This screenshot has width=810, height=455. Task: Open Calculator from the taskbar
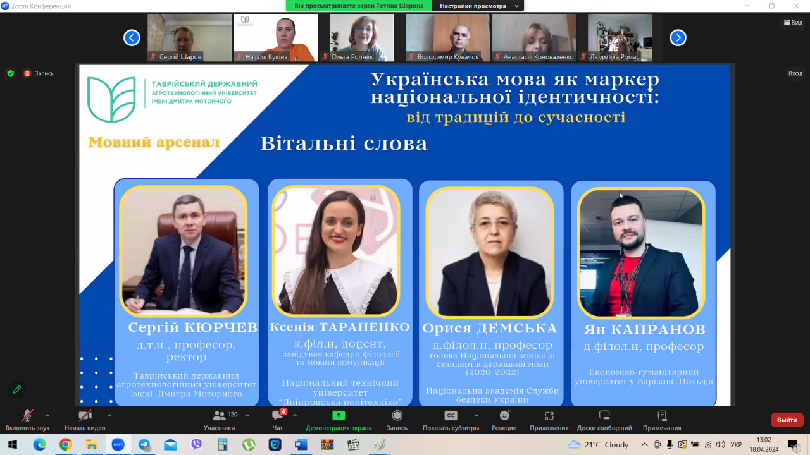pyautogui.click(x=222, y=445)
